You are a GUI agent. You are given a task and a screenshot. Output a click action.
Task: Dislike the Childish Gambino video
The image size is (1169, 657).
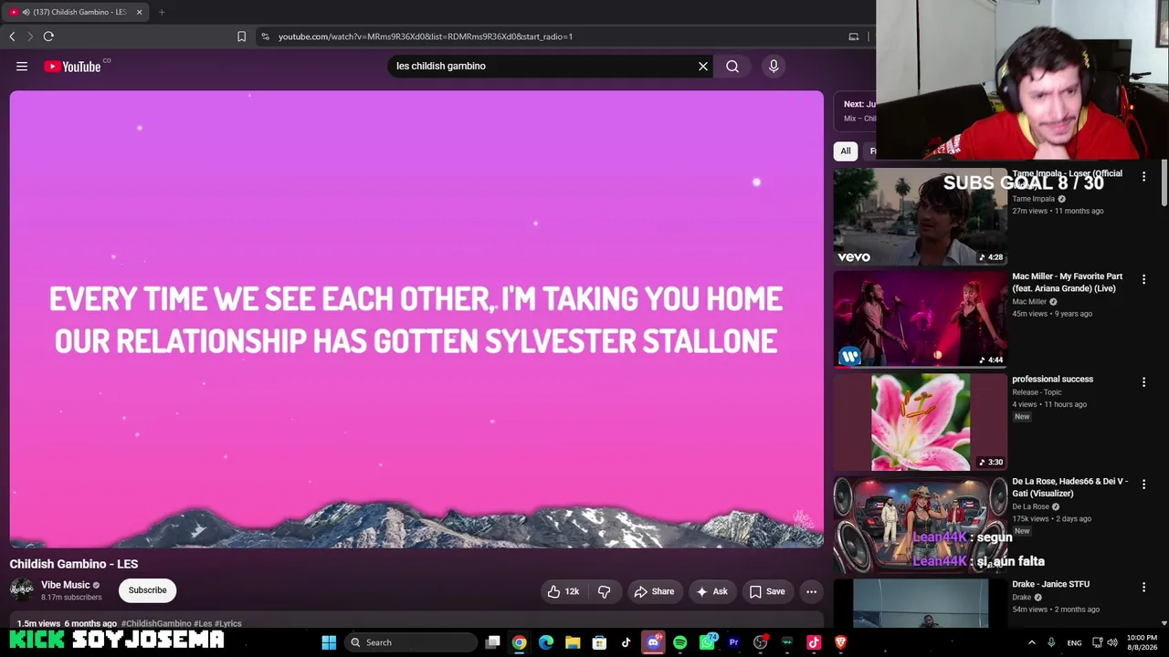pyautogui.click(x=604, y=591)
